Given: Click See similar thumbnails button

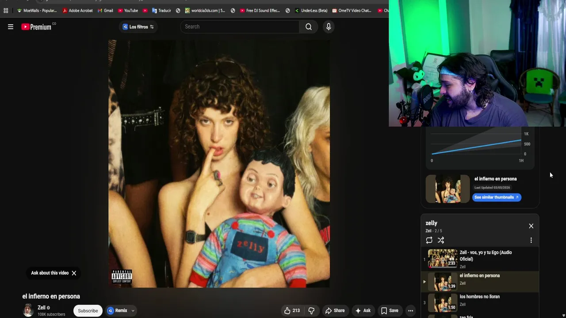Looking at the screenshot, I should 497,197.
